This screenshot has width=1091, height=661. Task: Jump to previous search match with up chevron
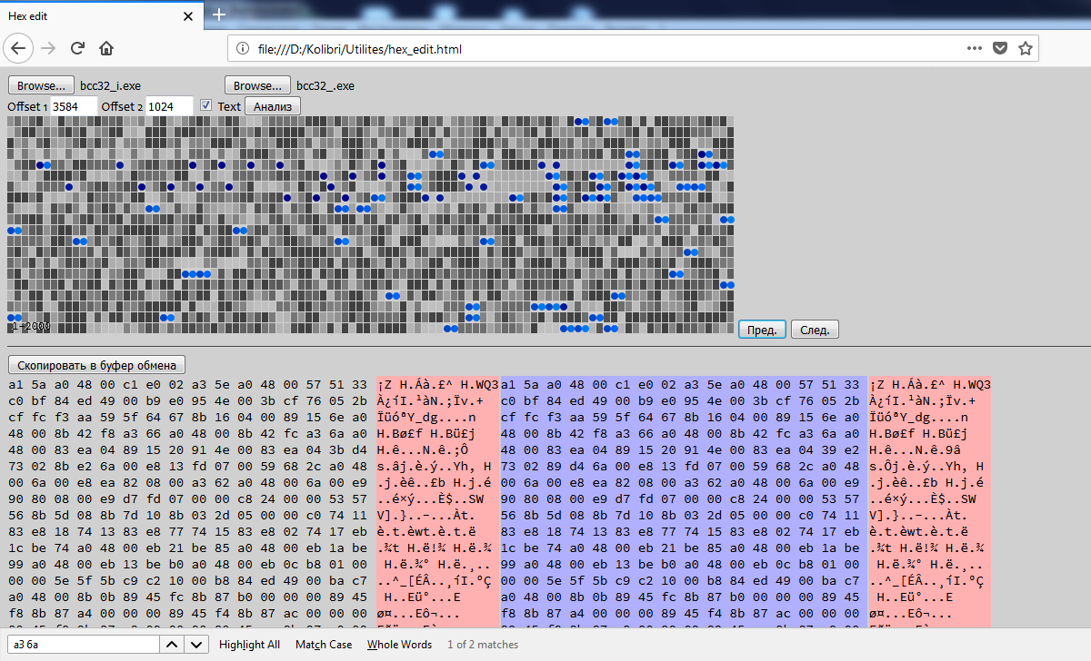[171, 644]
